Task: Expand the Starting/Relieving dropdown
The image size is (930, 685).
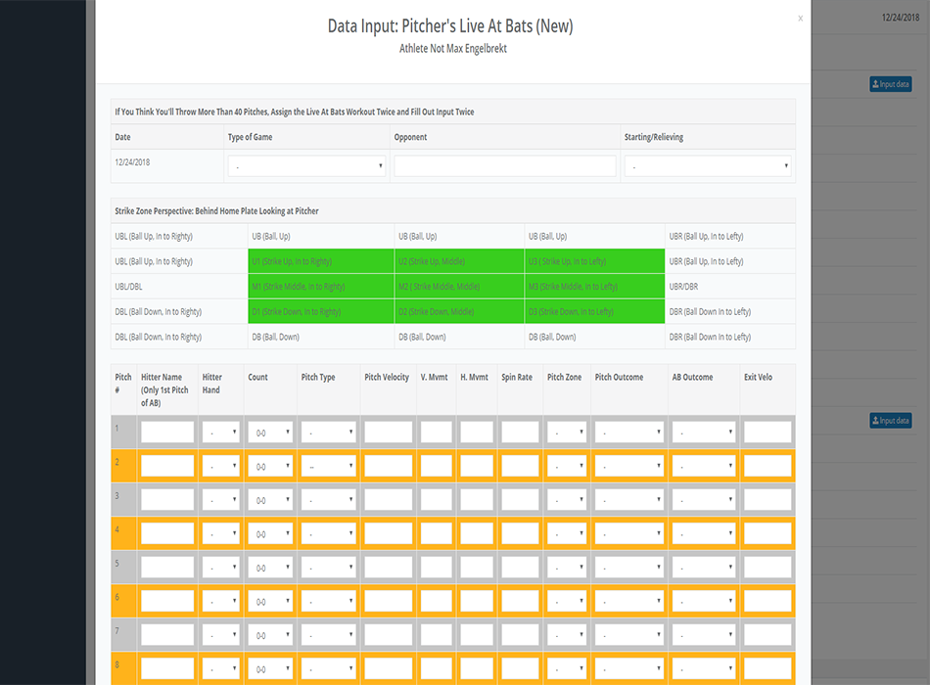Action: [x=708, y=166]
